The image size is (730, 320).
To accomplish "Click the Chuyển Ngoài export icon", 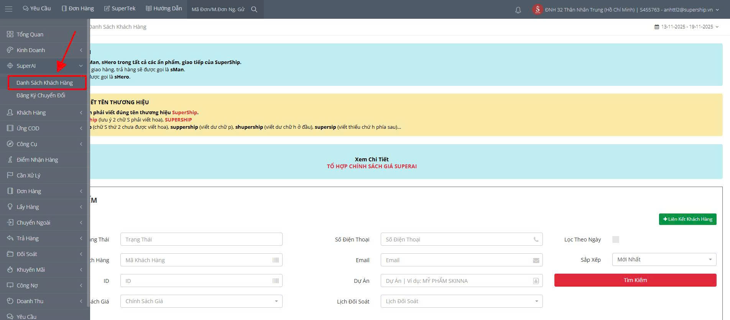I will [10, 223].
